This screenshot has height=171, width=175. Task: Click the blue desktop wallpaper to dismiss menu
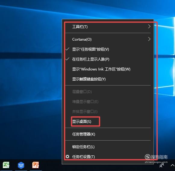pyautogui.click(x=30, y=78)
